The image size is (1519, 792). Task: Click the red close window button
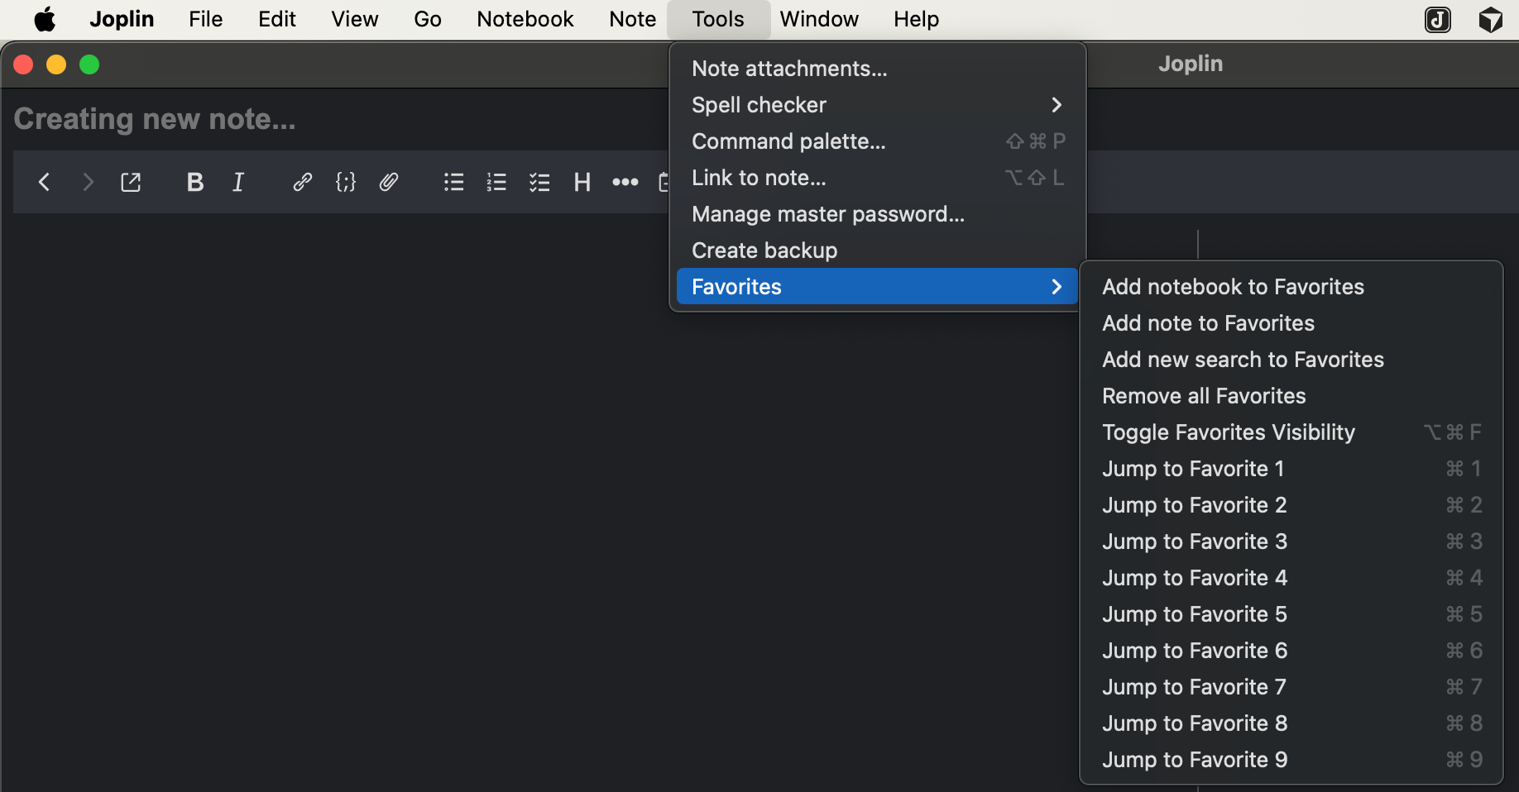pos(23,64)
